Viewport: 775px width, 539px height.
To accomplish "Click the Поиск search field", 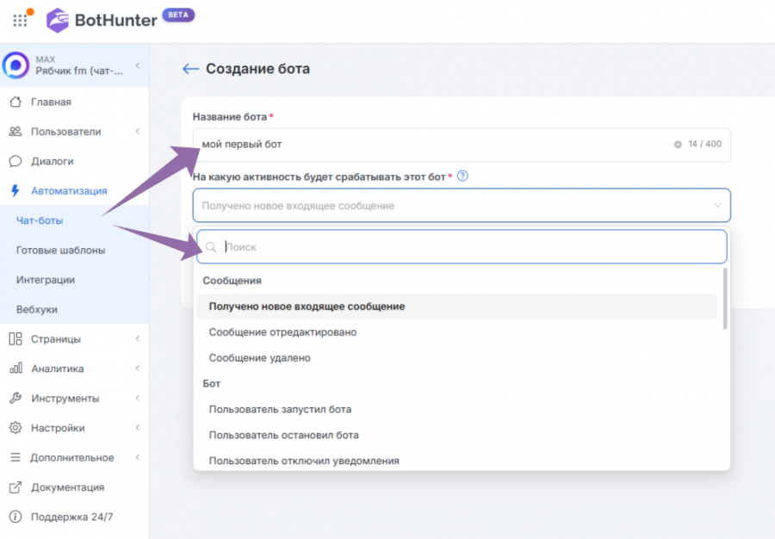I will pos(462,246).
